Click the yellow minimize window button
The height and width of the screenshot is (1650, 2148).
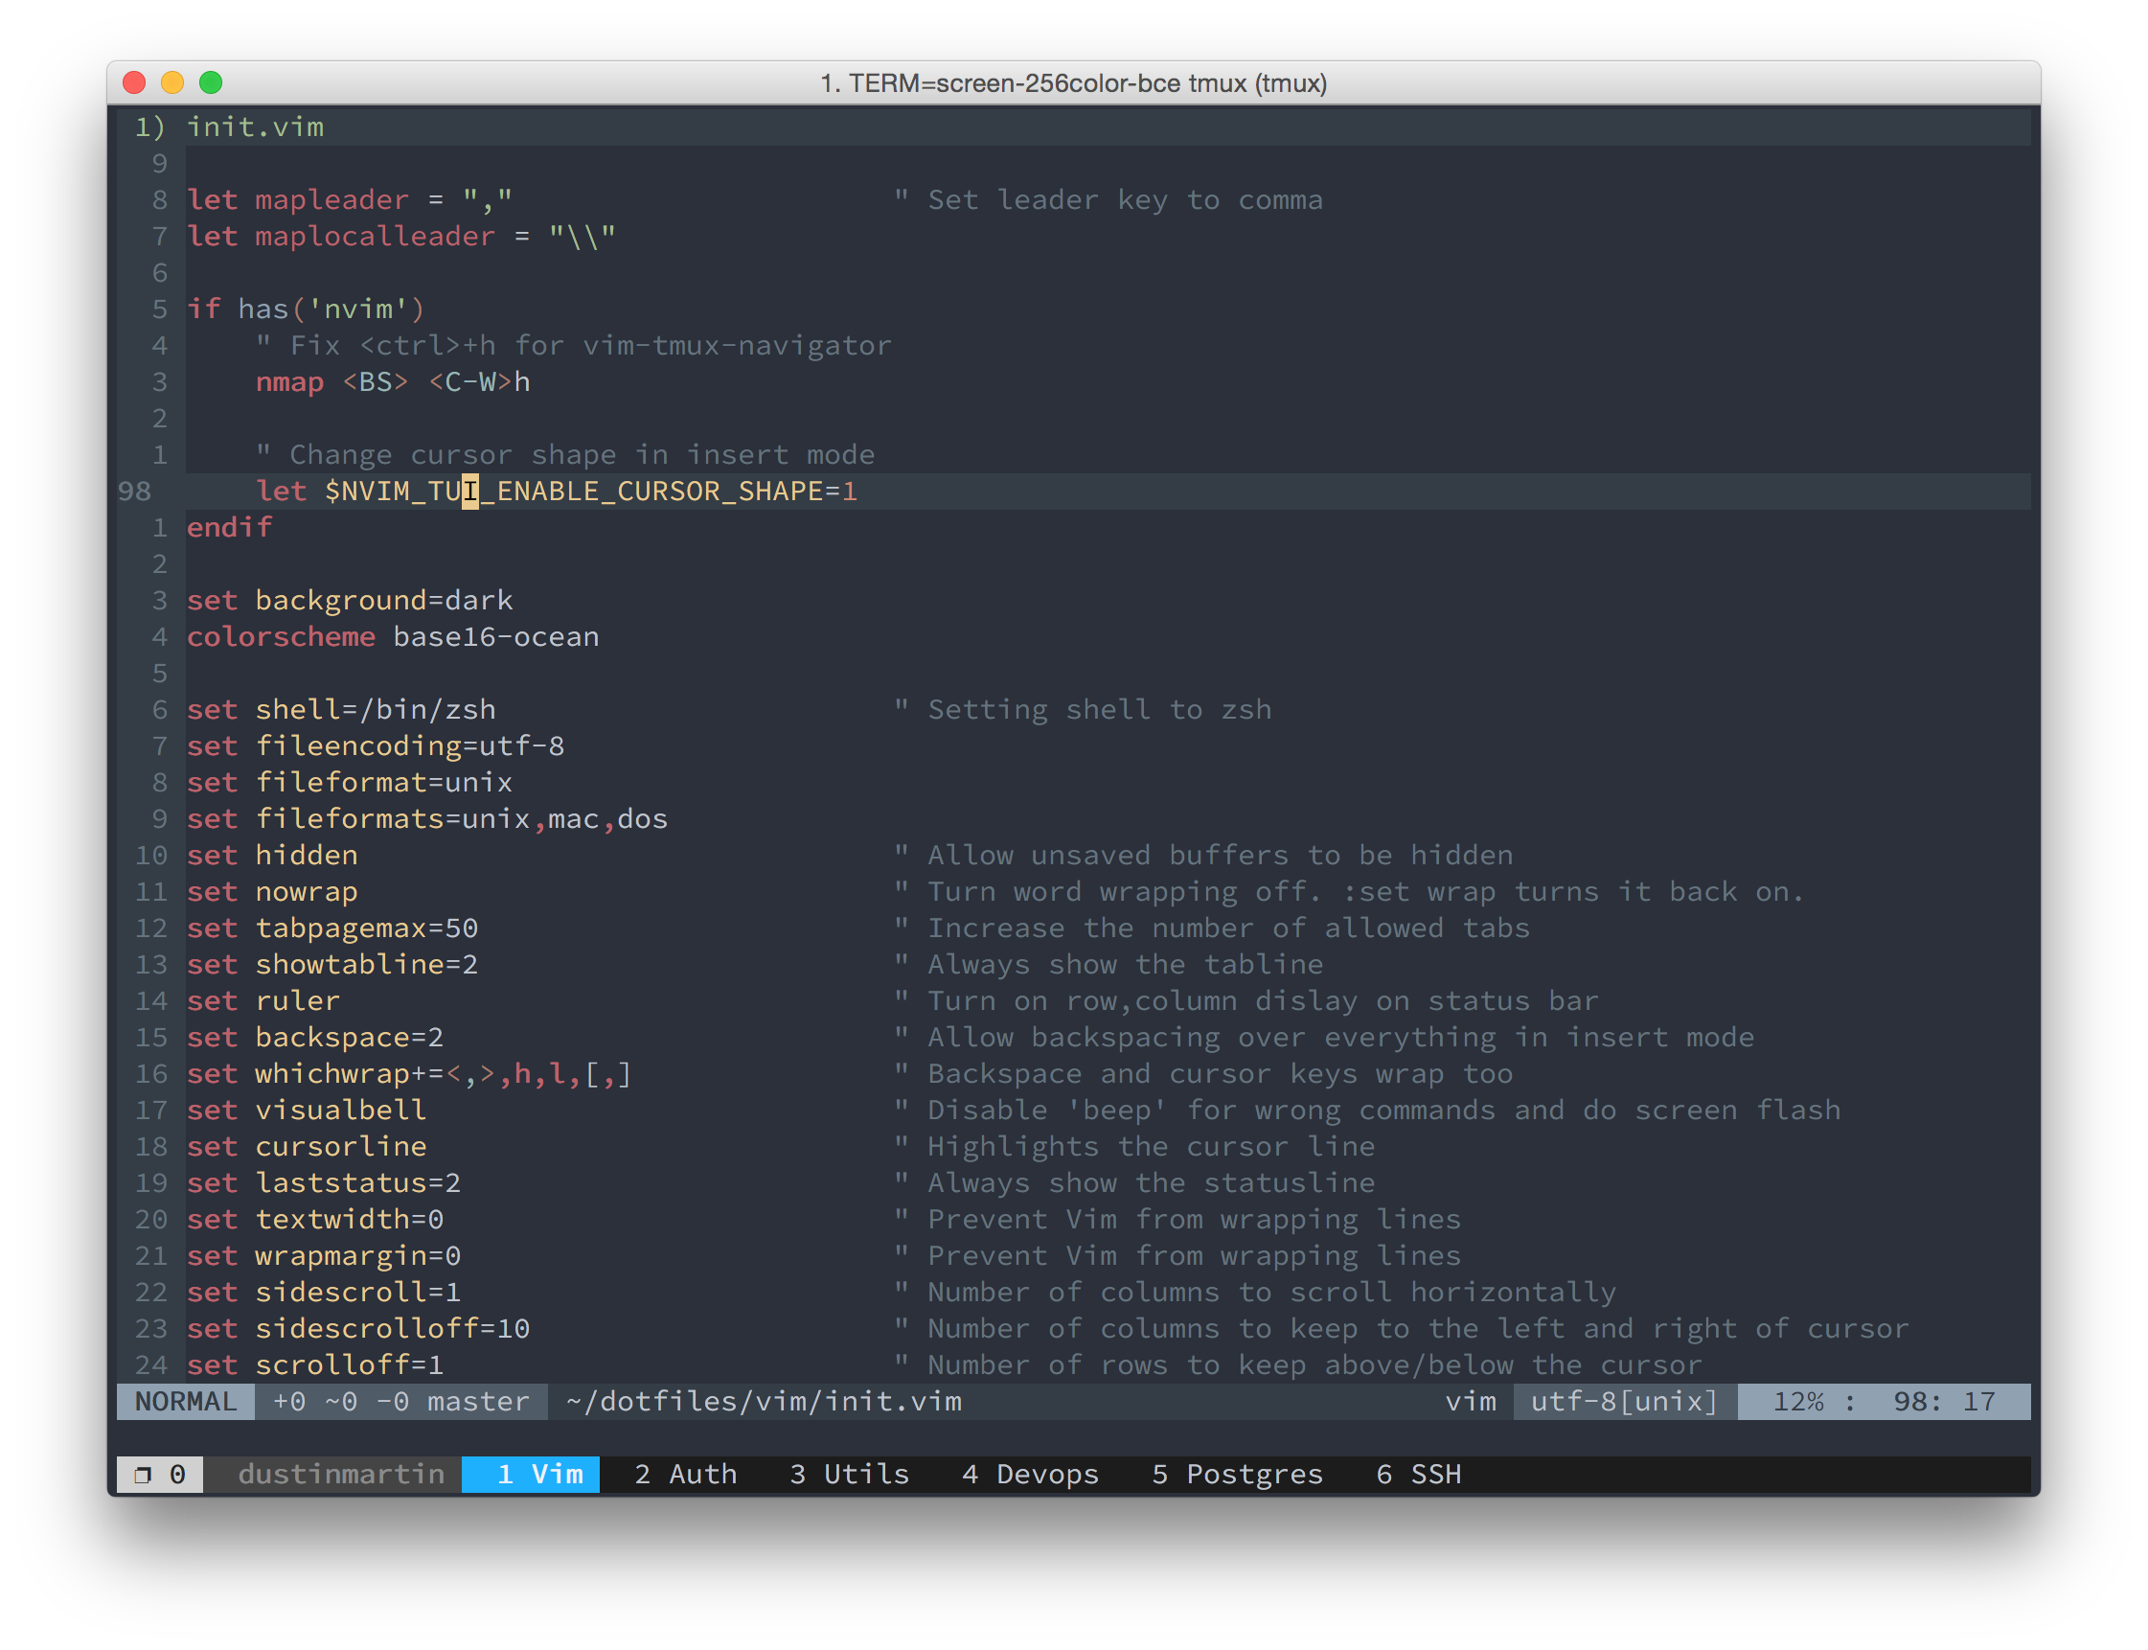[x=171, y=82]
